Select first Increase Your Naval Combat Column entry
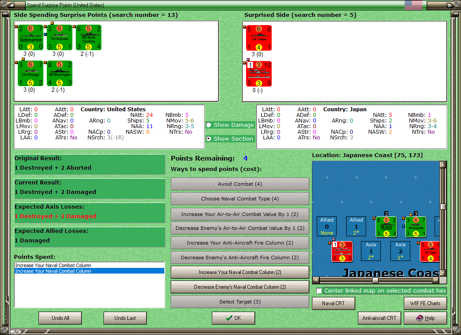 pos(89,265)
